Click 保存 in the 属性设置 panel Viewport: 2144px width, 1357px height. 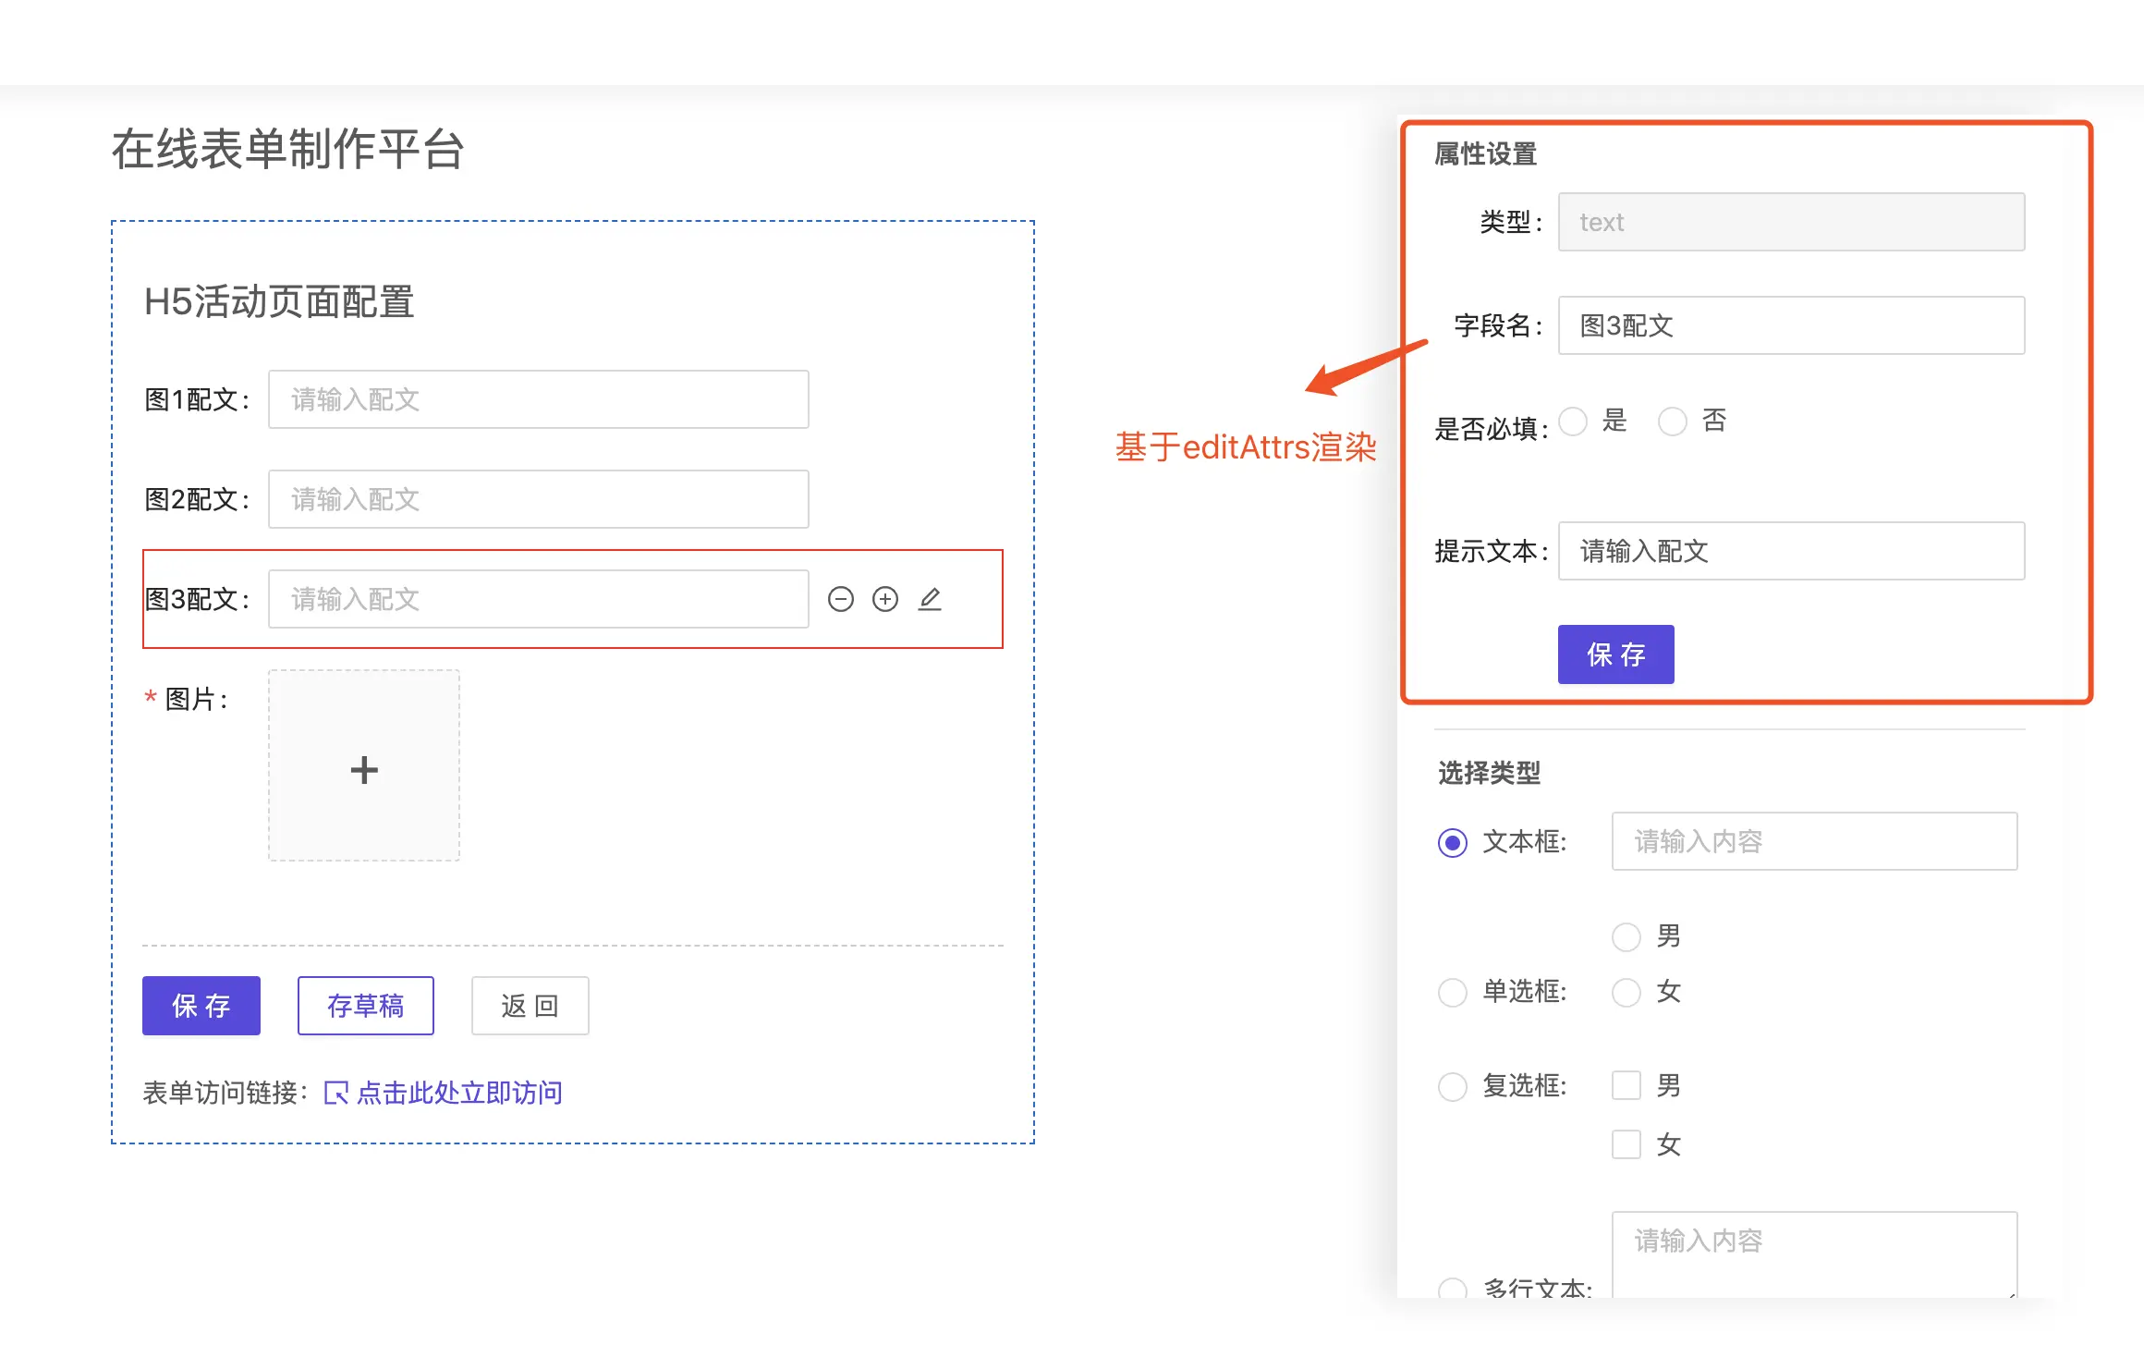point(1615,654)
